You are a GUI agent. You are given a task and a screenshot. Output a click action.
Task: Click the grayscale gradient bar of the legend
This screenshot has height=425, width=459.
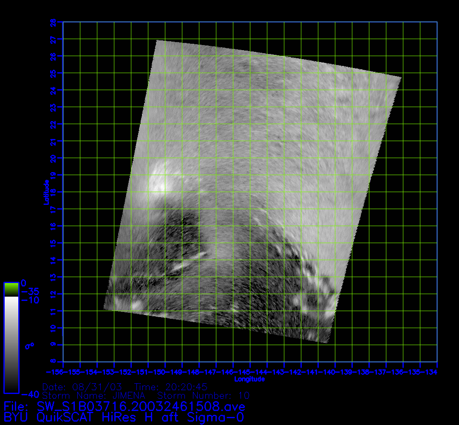tap(11, 344)
